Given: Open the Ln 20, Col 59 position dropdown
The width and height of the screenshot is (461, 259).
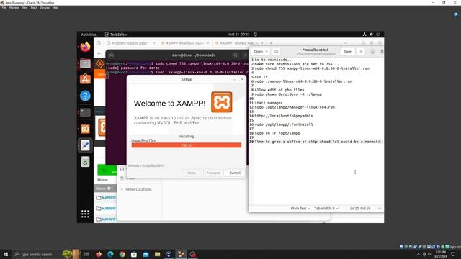Looking at the screenshot, I should tap(365, 208).
